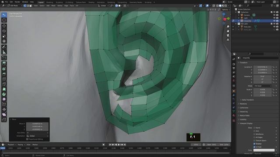Image resolution: width=280 pixels, height=157 pixels.
Task: Open the Object Data green triangle tab
Action: point(234,112)
